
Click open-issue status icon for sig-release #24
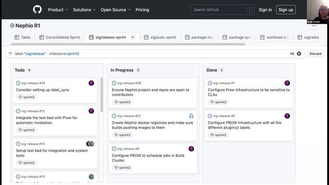point(18,83)
